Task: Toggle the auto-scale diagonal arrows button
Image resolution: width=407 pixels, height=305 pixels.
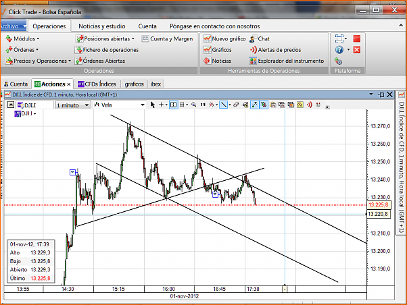Action: tap(255, 105)
